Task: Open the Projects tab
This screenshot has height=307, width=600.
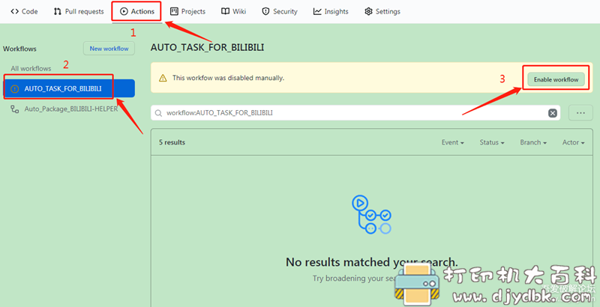Action: [x=188, y=11]
